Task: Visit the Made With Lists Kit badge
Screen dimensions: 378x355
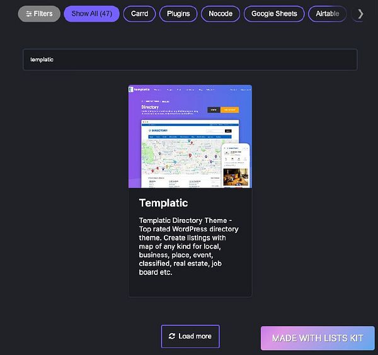Action: [318, 338]
